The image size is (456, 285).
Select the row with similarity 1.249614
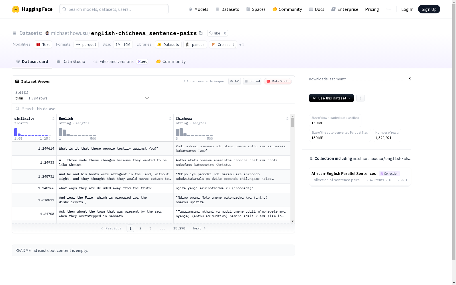point(151,148)
